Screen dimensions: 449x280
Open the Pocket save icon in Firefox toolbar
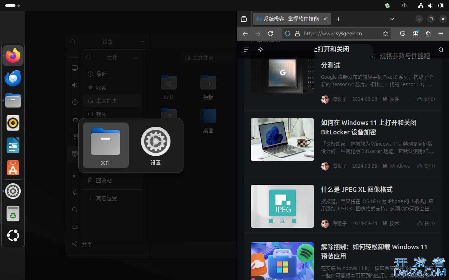point(403,34)
